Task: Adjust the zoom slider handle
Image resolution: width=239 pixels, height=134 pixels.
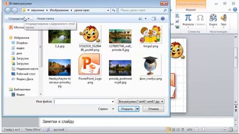Action: [204, 130]
